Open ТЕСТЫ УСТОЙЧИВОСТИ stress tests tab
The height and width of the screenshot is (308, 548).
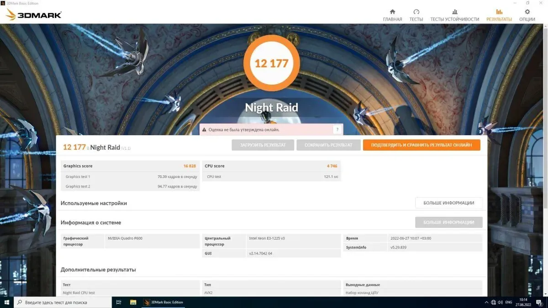[x=454, y=15]
